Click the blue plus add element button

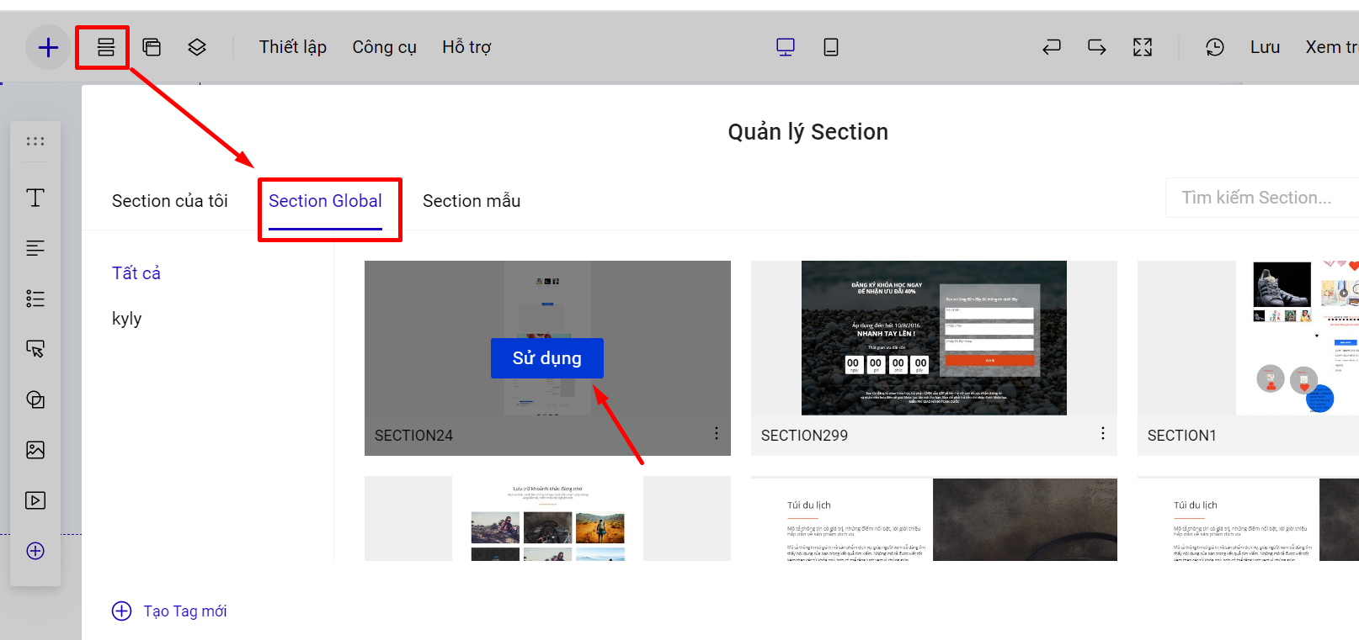[x=48, y=48]
